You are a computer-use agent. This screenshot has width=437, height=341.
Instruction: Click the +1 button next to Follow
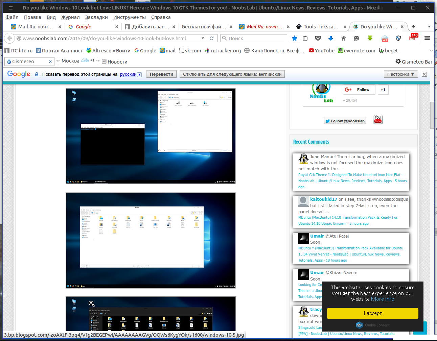click(383, 90)
